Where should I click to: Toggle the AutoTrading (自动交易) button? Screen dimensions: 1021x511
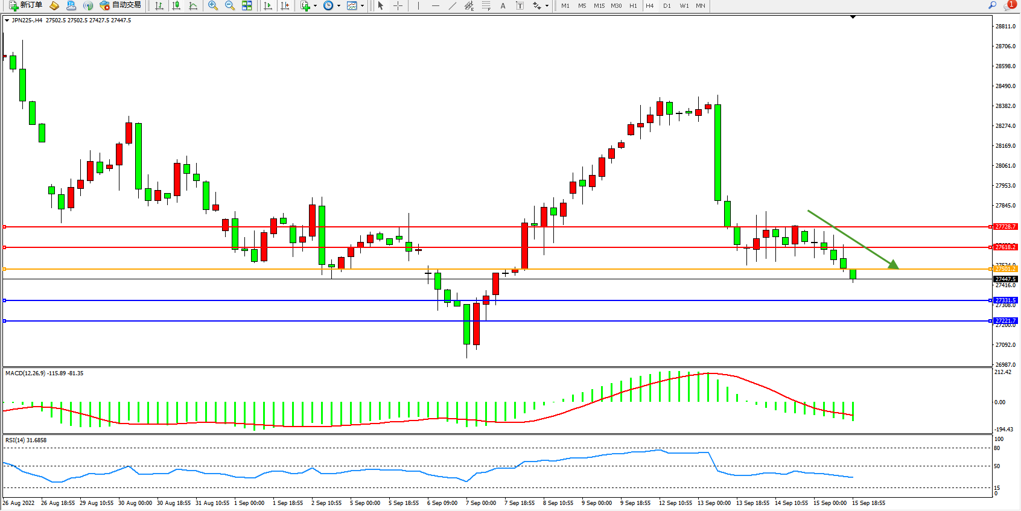point(121,5)
